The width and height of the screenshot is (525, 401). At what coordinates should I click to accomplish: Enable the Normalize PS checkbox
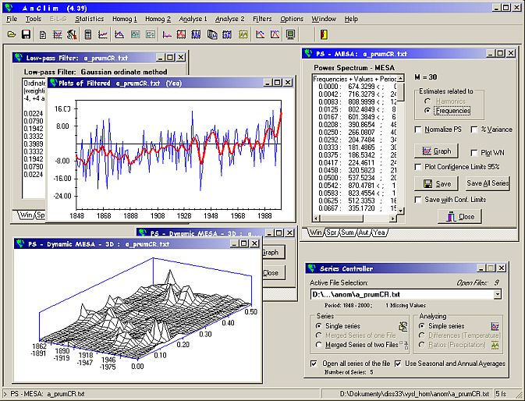(418, 130)
